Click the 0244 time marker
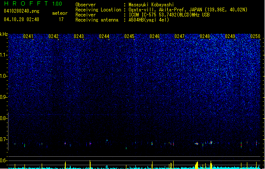The image size is (265, 169). coord(104,36)
